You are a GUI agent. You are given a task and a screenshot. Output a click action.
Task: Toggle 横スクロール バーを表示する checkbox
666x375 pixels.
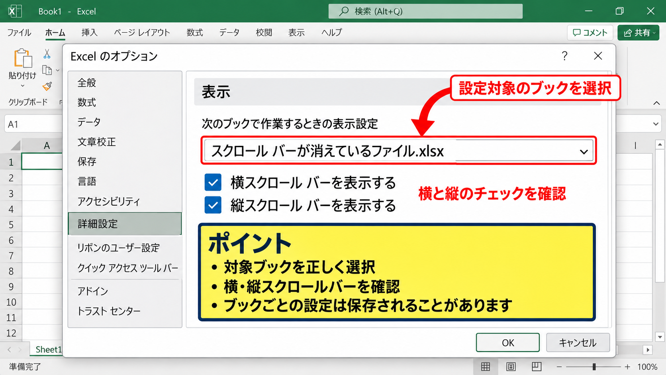tap(213, 183)
